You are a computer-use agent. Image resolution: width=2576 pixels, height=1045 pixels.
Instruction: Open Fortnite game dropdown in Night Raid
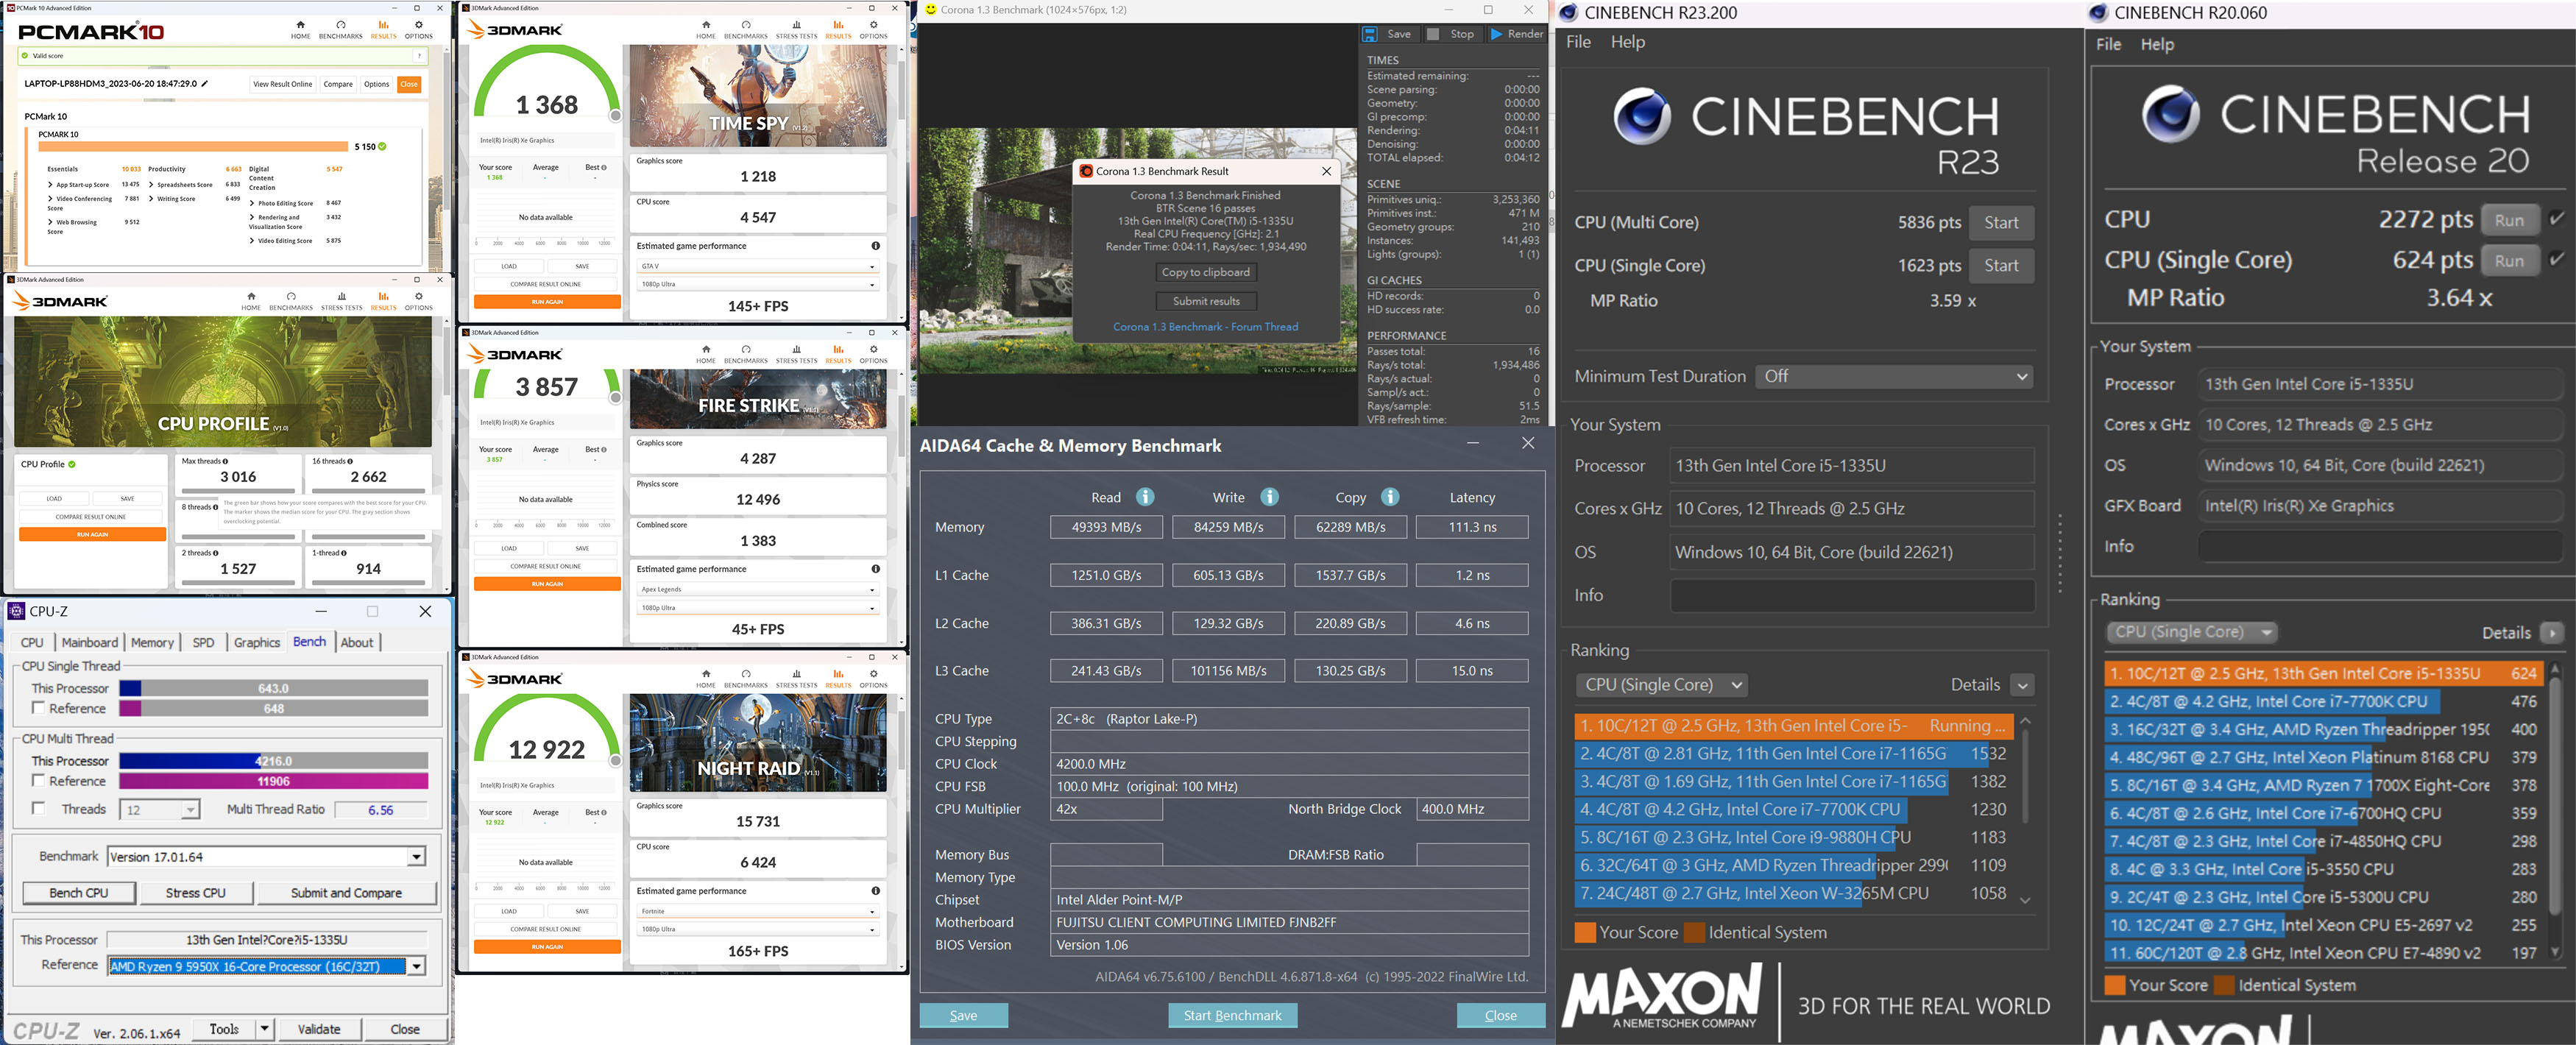tap(758, 912)
